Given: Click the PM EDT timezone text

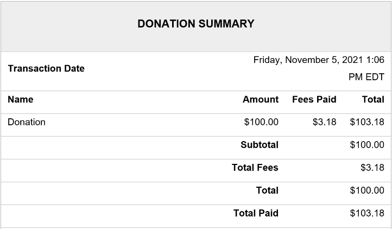Looking at the screenshot, I should click(x=366, y=77).
